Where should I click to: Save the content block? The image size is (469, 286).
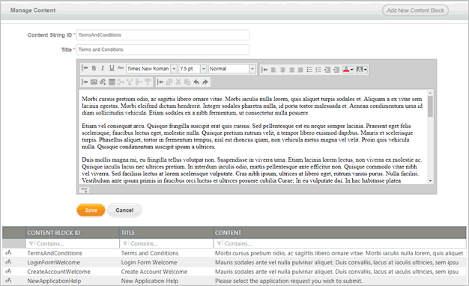(x=91, y=210)
